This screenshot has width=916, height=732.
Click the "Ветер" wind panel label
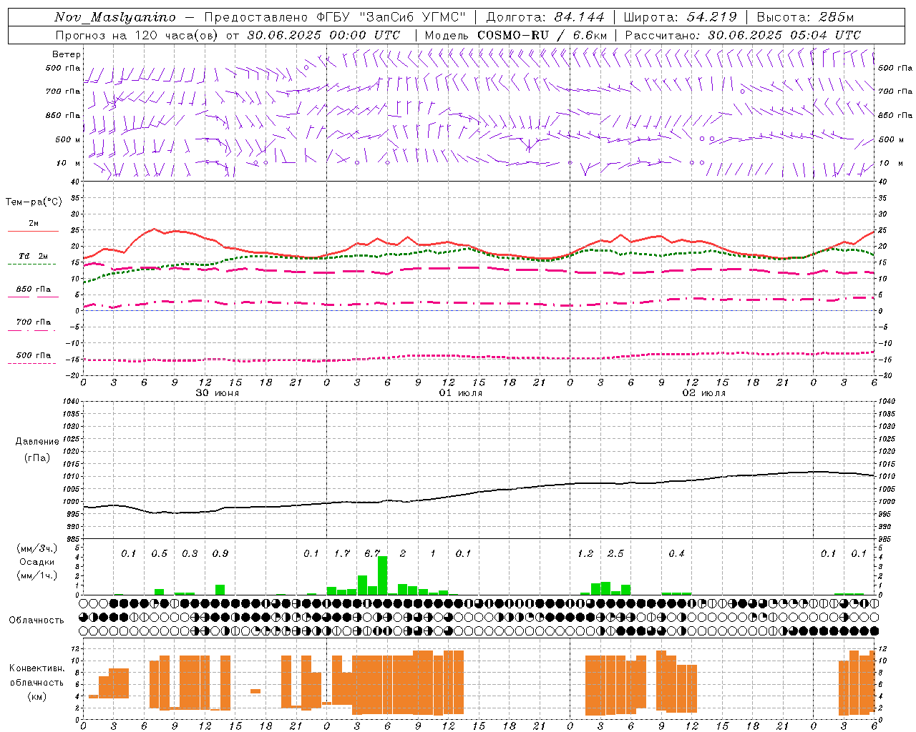(x=67, y=54)
